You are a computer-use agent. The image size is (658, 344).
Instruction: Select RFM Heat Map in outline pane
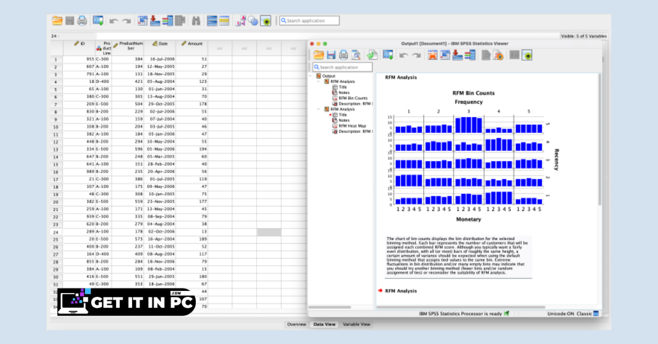(352, 125)
